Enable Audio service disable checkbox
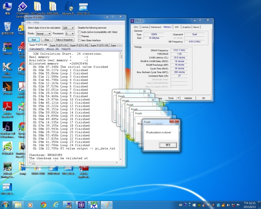The image size is (261, 209). point(79,32)
